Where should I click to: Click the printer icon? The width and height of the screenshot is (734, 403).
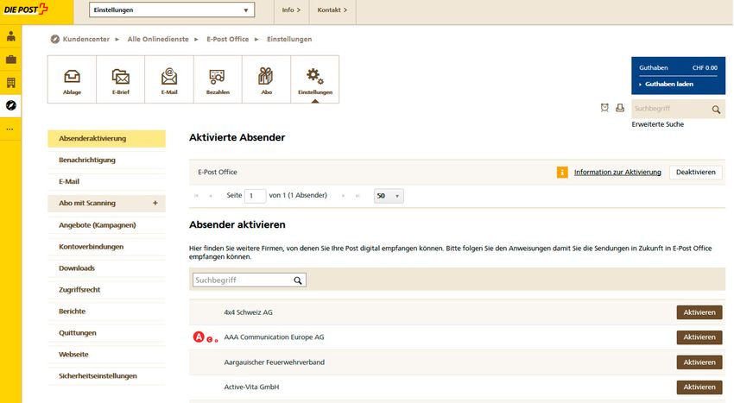(619, 108)
